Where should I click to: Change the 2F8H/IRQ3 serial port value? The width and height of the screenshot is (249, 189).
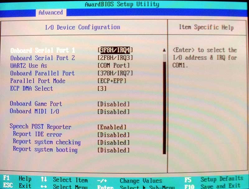pyautogui.click(x=115, y=58)
